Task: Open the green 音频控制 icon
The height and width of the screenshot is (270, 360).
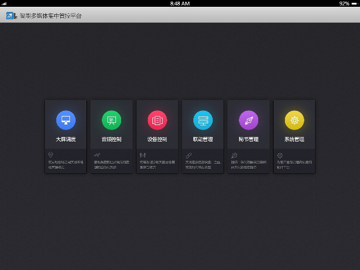Action: tap(111, 120)
